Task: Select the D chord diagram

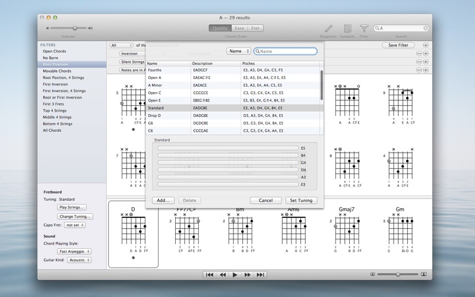Action: tap(133, 234)
